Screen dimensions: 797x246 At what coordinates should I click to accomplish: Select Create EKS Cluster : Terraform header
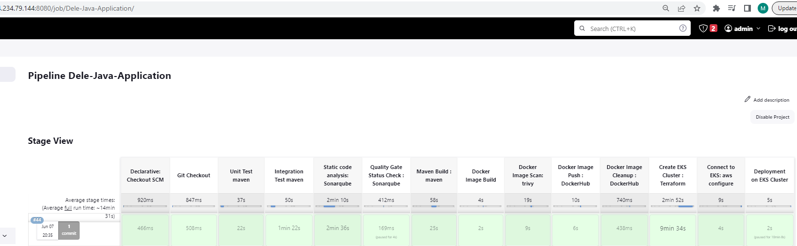[673, 175]
